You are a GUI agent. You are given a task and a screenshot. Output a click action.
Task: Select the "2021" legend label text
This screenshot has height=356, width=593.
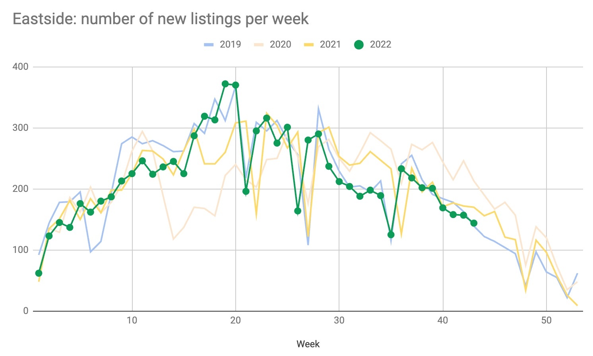click(330, 44)
